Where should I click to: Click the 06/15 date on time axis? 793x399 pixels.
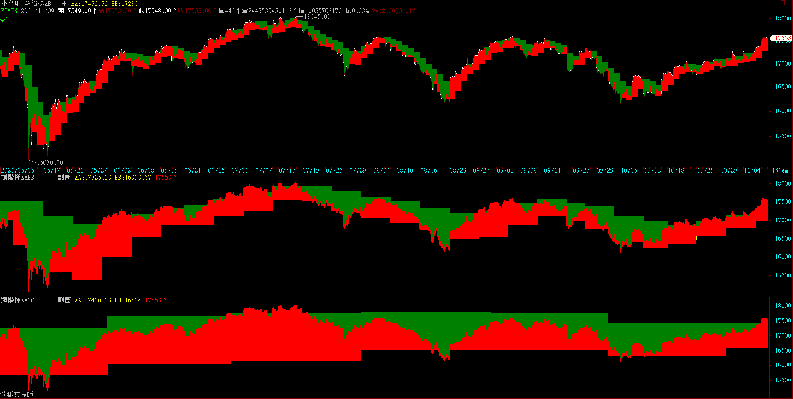169,170
